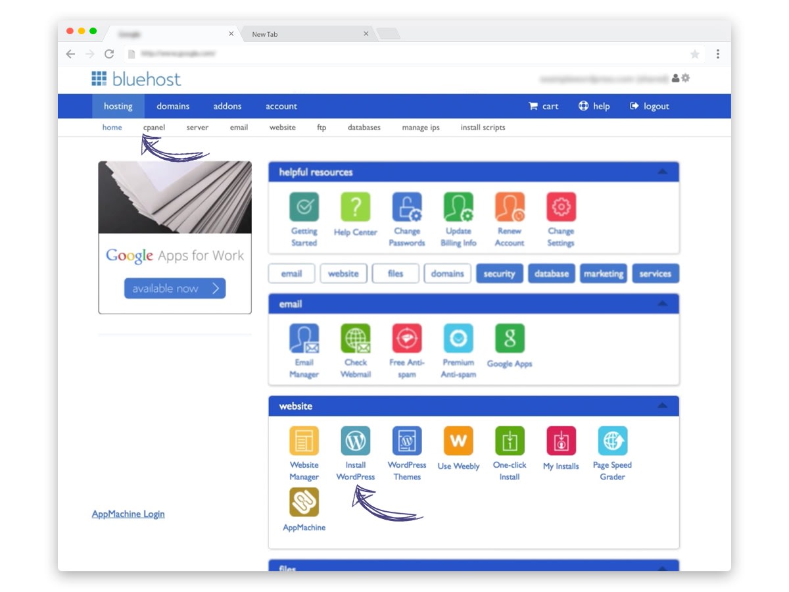Screen dimensions: 789x592
Task: Open the cart link
Action: tap(544, 106)
